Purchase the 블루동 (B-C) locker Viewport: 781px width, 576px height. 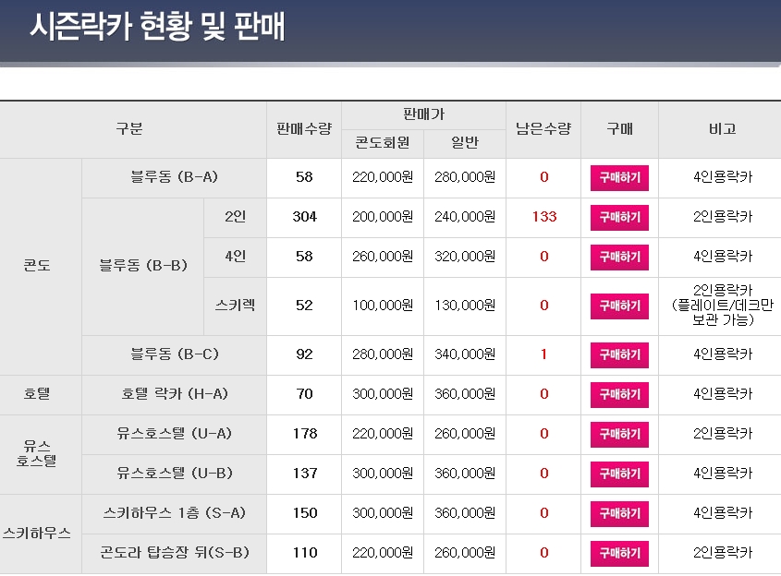[619, 354]
